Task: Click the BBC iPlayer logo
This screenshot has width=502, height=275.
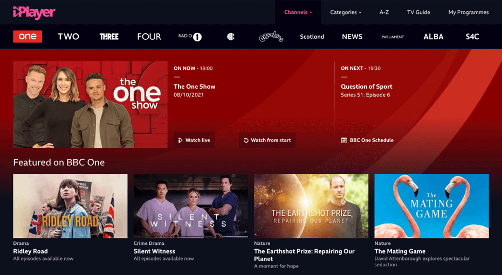Action: point(34,12)
